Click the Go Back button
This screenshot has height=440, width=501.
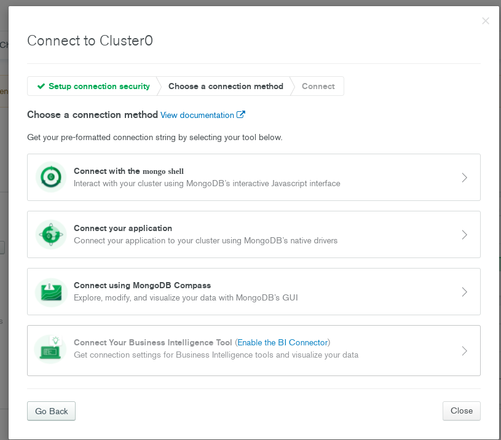[x=51, y=411]
